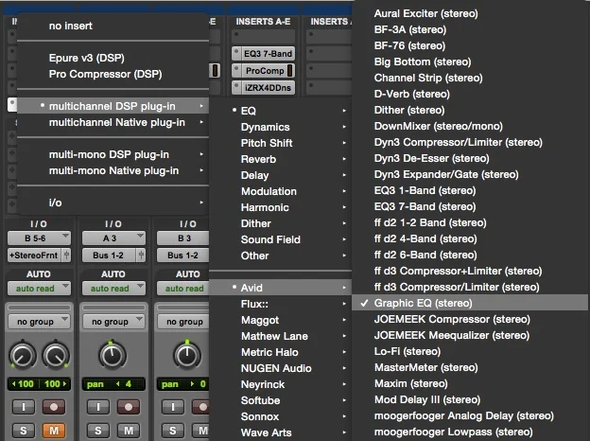Open the Mathew Lane manufacturer submenu
Image resolution: width=590 pixels, height=441 pixels.
point(280,336)
